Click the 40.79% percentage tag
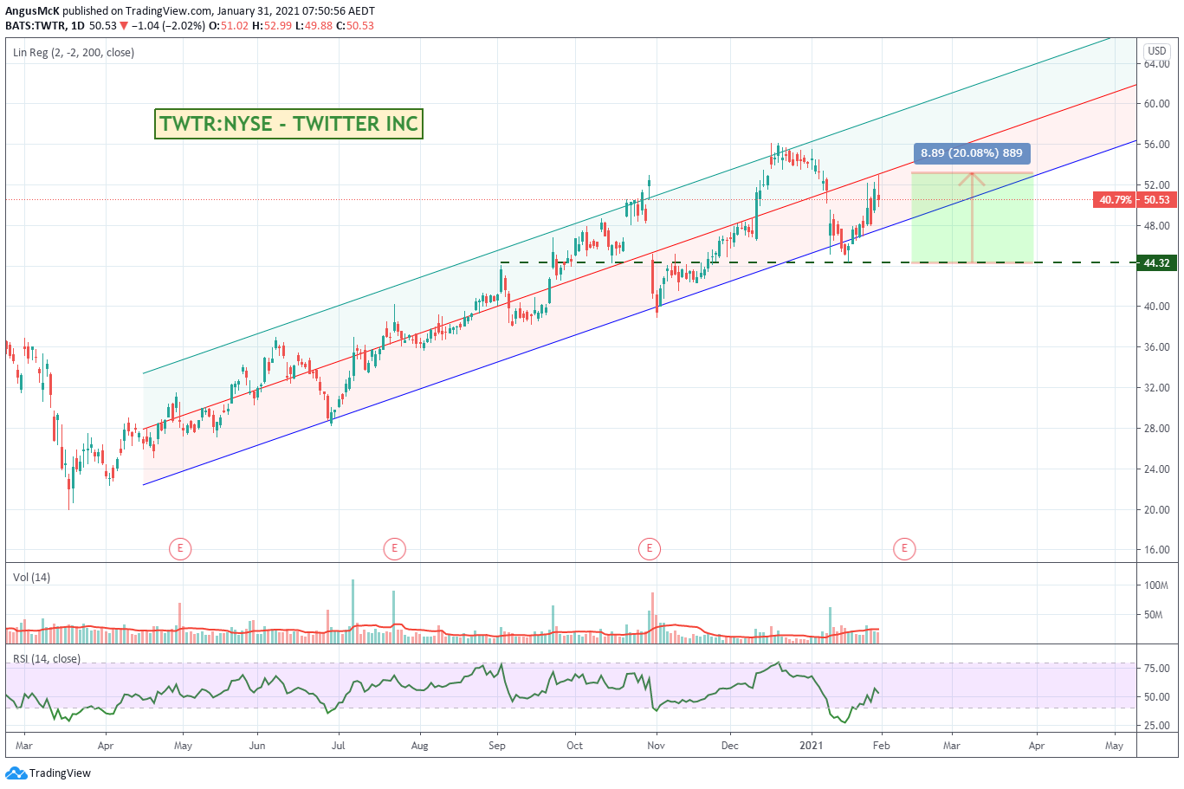1184x789 pixels. tap(1116, 199)
